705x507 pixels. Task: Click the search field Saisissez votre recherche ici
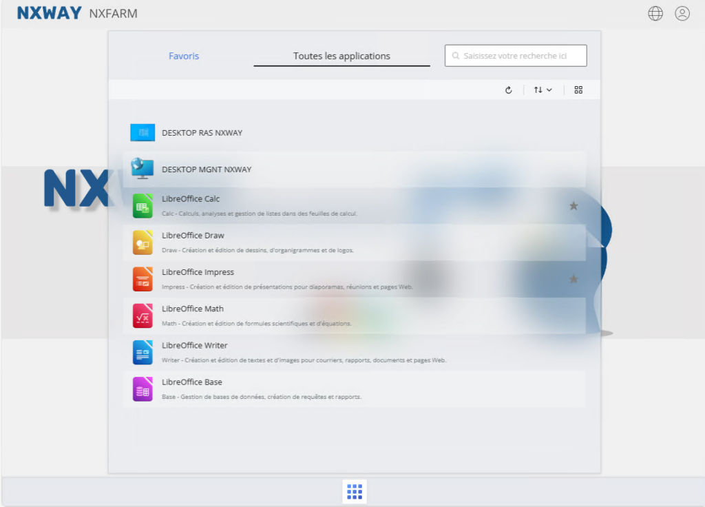point(516,56)
